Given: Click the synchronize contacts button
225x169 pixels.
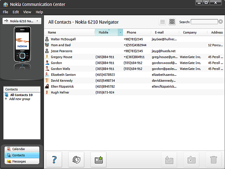Looking at the screenshot, I should click(76, 160).
